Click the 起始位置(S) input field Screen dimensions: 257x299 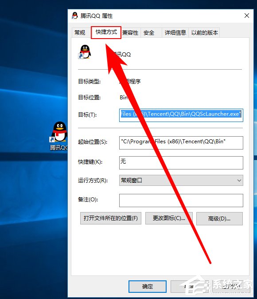click(181, 143)
